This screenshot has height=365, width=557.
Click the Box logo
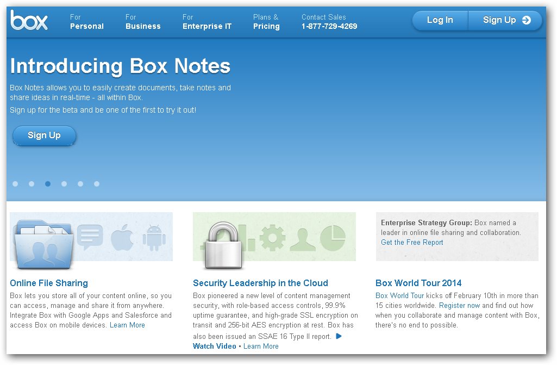[x=29, y=20]
